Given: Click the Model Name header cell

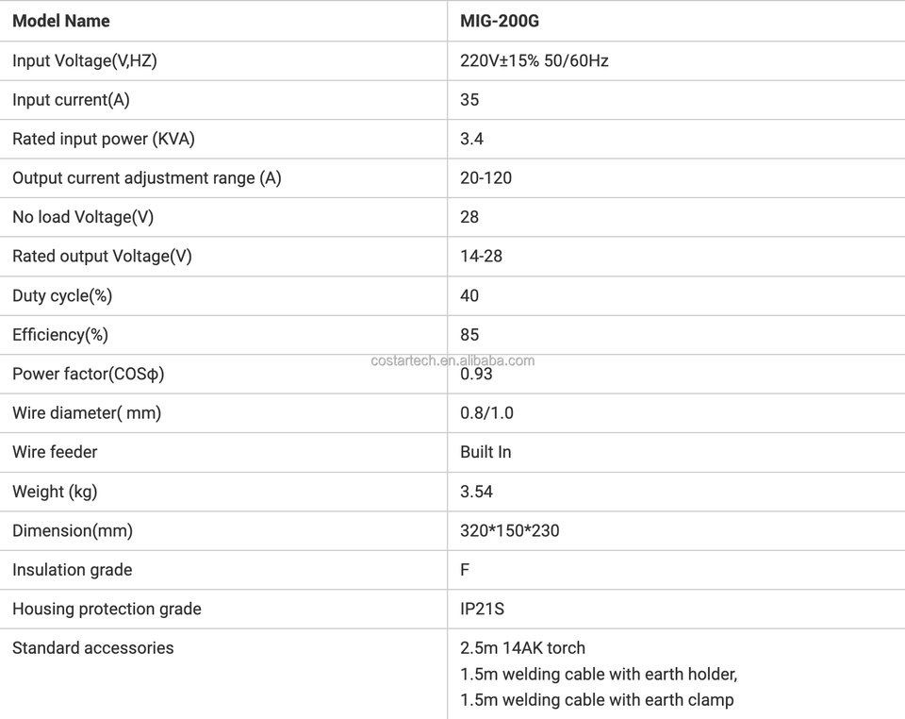Looking at the screenshot, I should pos(61,21).
